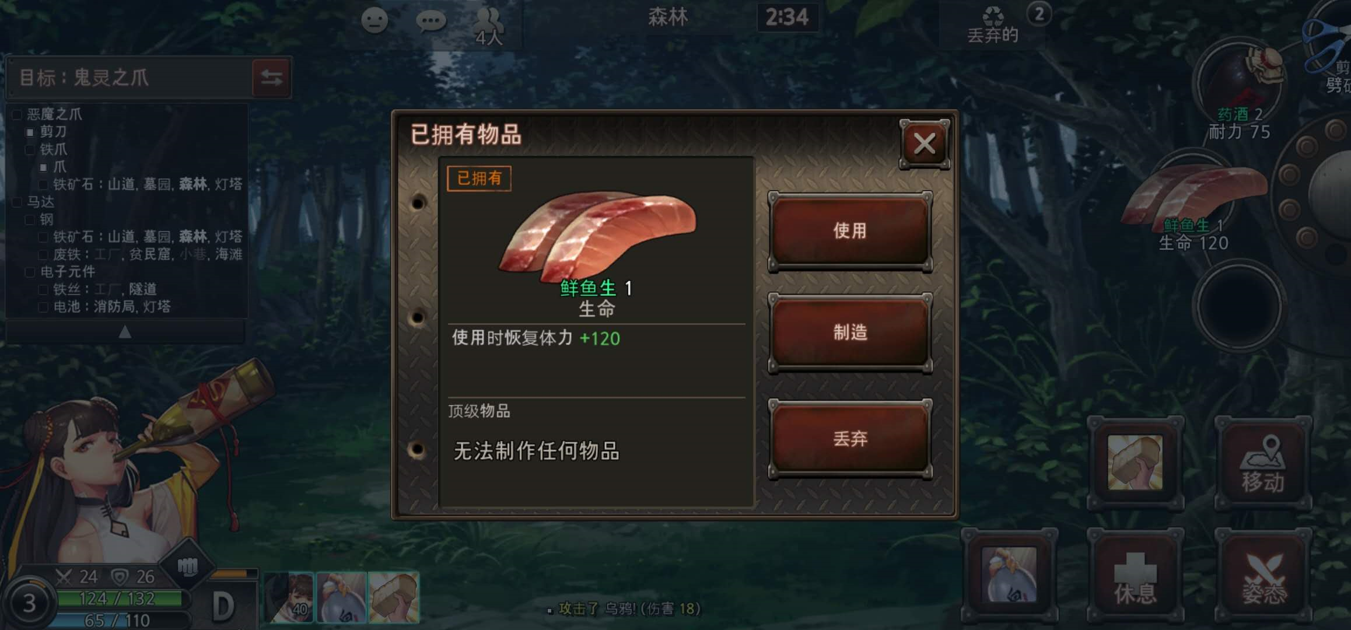Click the 使用 button
The height and width of the screenshot is (630, 1351).
[850, 231]
